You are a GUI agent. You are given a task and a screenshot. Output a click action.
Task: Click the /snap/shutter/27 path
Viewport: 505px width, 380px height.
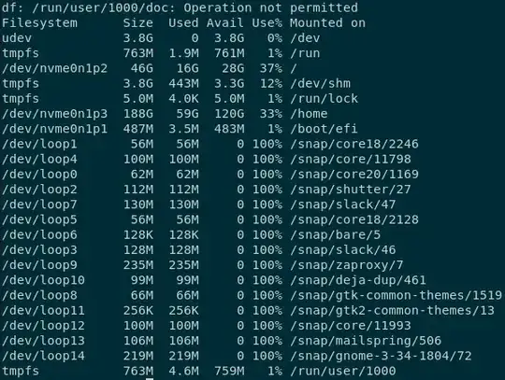click(351, 190)
